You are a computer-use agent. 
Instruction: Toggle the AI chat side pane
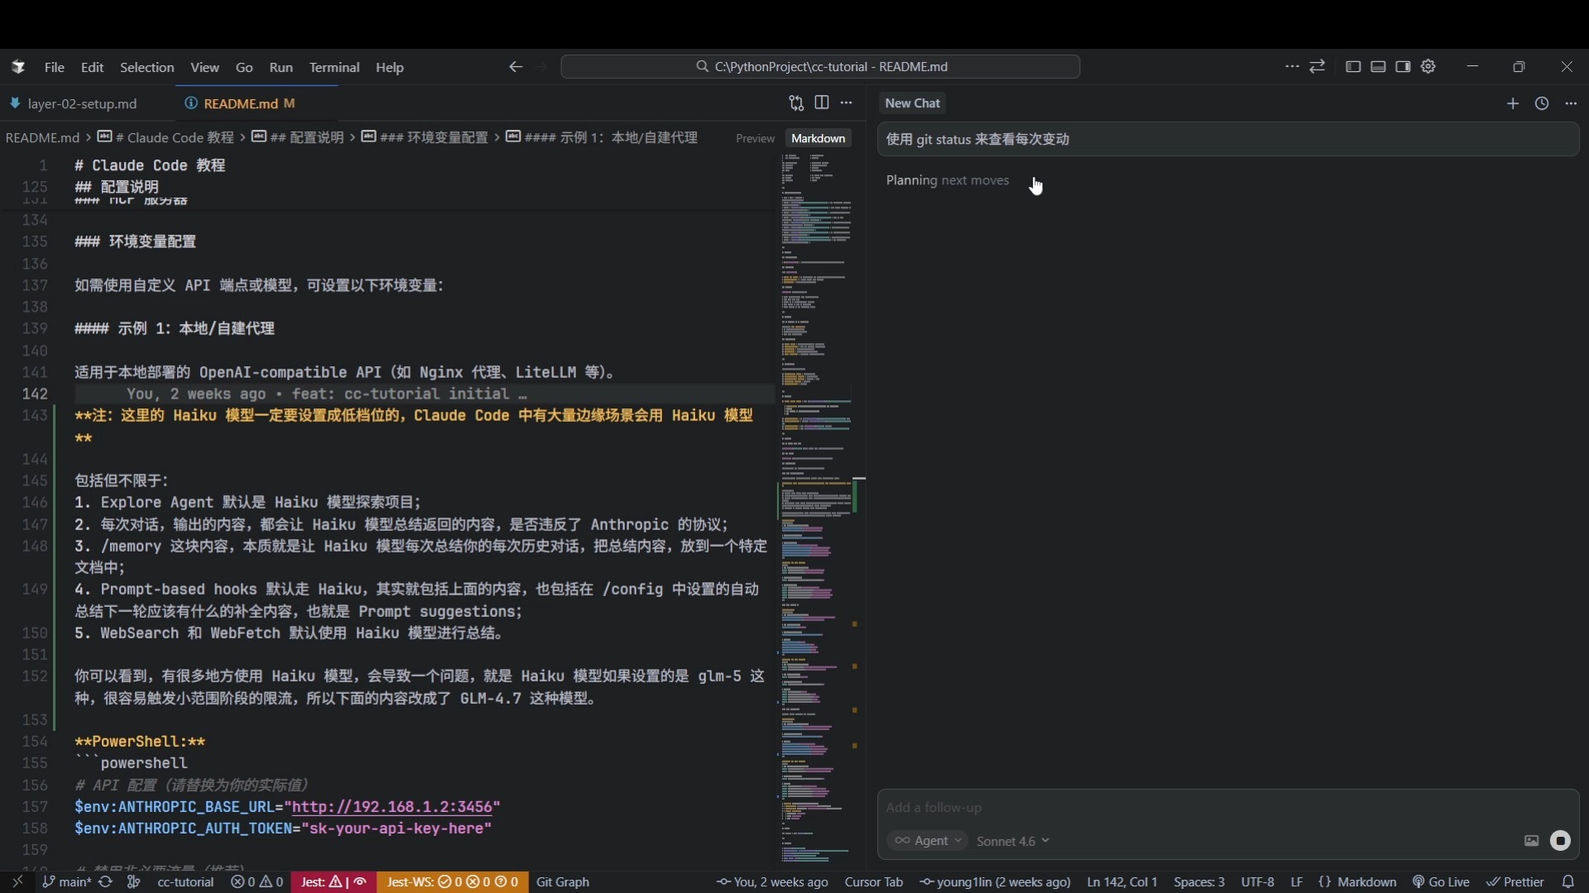[x=1403, y=66]
